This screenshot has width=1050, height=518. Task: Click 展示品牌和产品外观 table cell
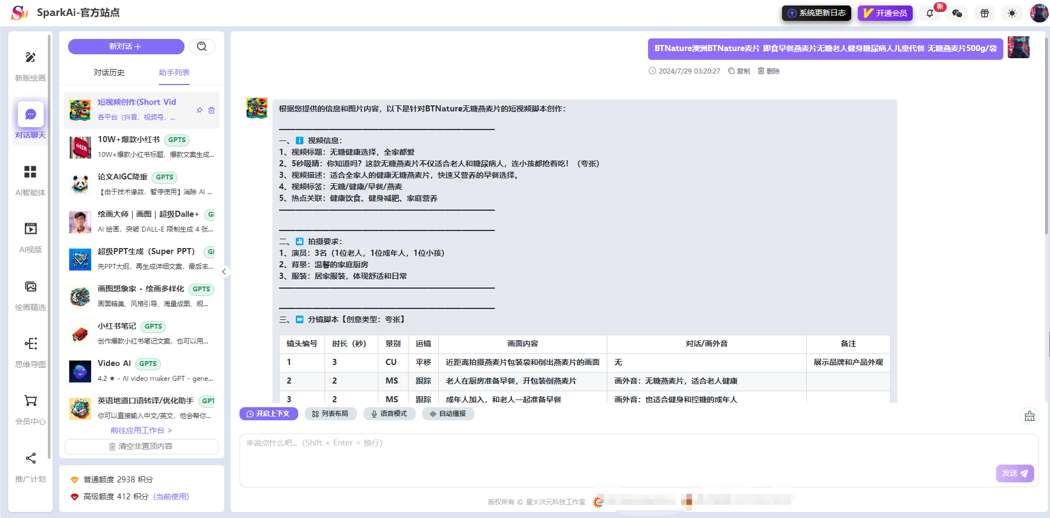click(848, 362)
